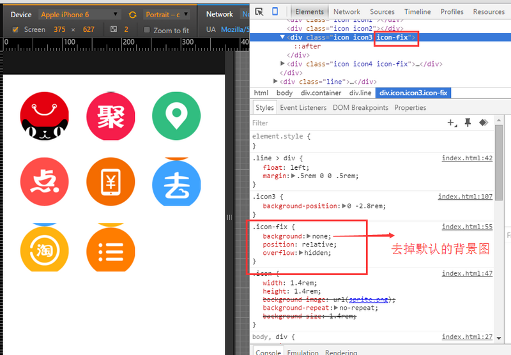Open the Apple iPhone 6 device dropdown
This screenshot has height=355, width=511.
[x=79, y=15]
